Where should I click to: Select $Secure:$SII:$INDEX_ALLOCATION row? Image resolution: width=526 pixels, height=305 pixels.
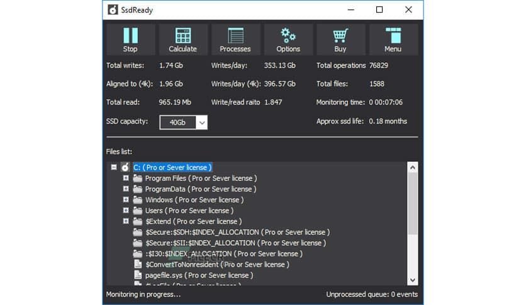point(235,243)
